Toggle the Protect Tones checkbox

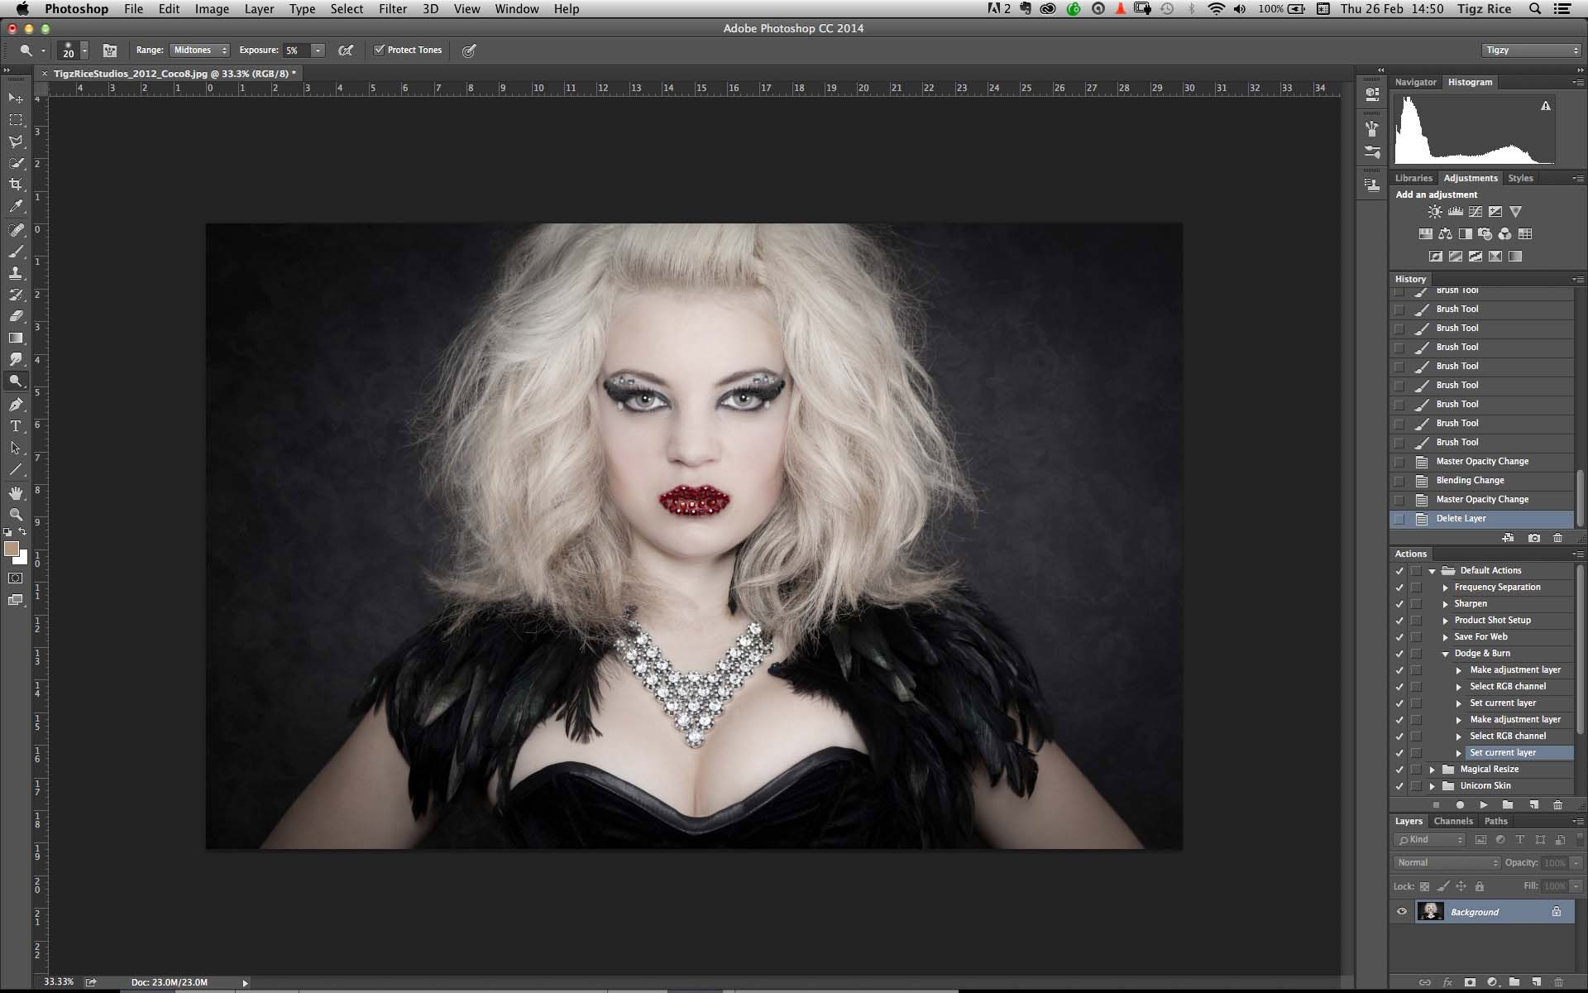coord(380,50)
